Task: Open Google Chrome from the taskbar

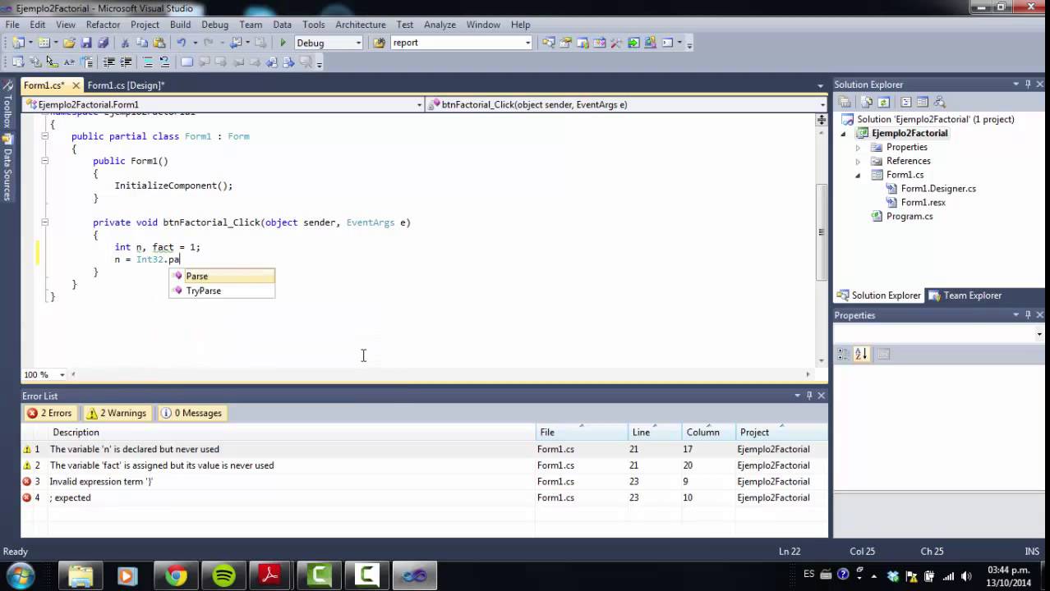Action: 176,575
